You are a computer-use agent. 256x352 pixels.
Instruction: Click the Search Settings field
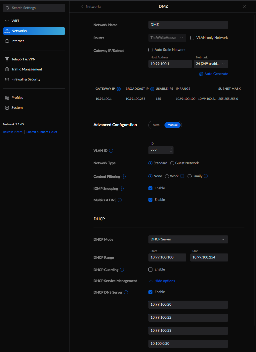tap(34, 8)
